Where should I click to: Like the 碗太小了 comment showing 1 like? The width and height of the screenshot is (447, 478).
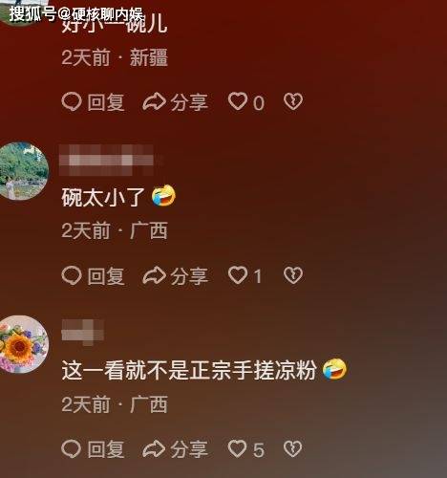point(238,274)
